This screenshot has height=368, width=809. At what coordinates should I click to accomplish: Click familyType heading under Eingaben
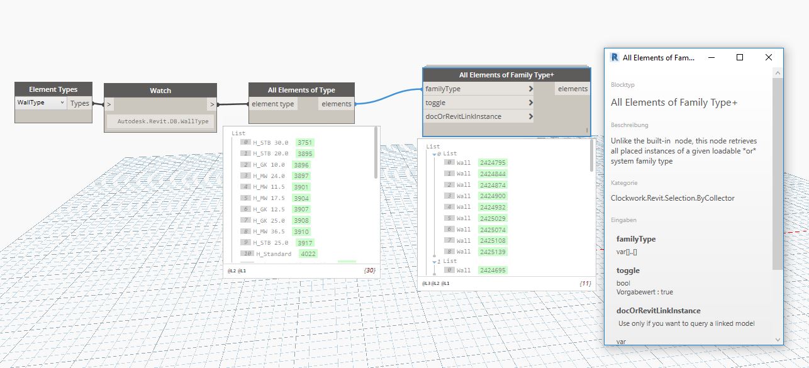tap(636, 239)
